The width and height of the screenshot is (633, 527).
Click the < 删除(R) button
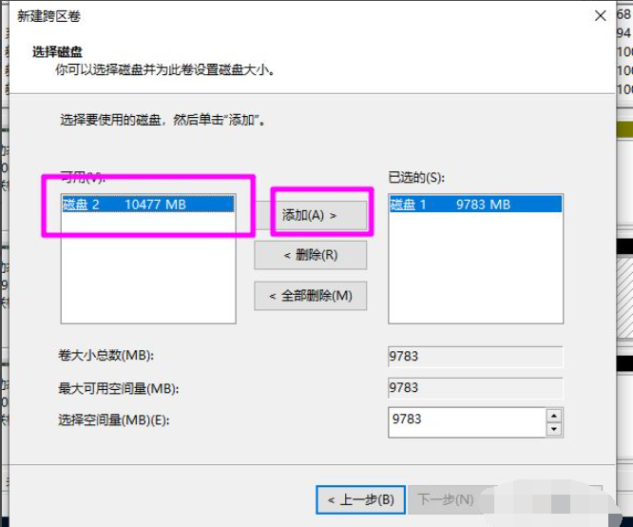click(310, 255)
